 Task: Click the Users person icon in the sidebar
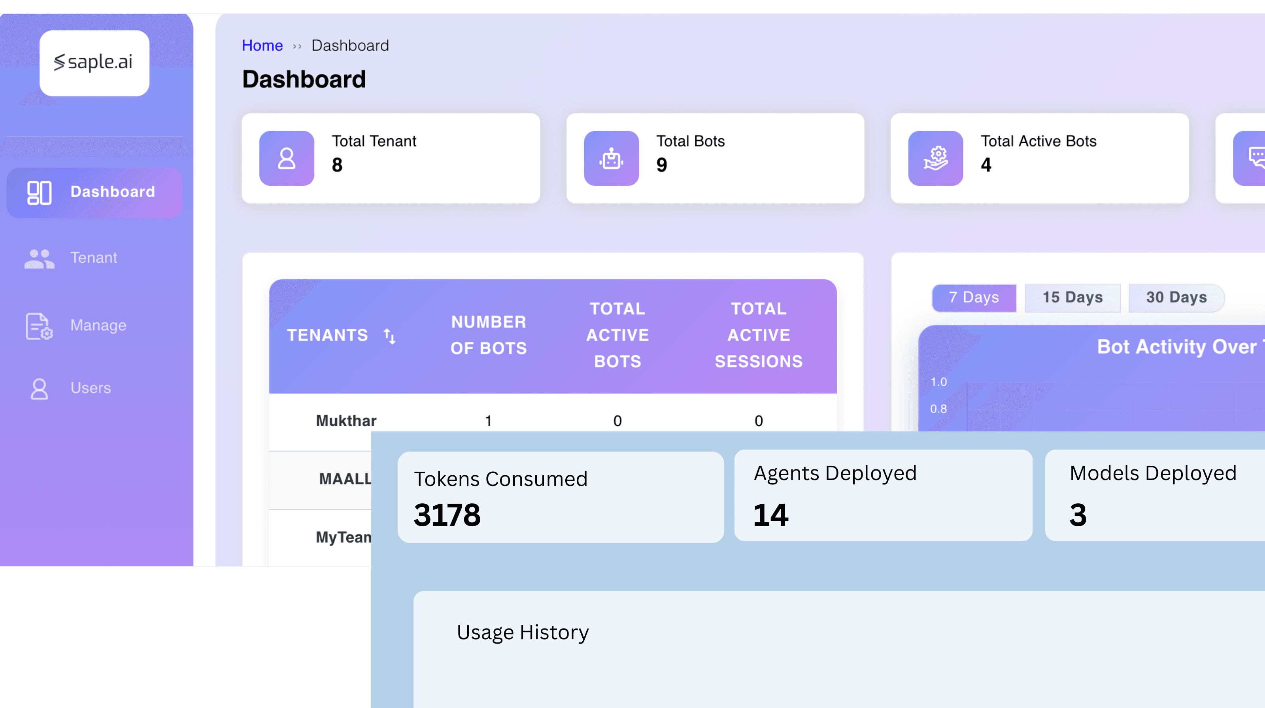38,388
